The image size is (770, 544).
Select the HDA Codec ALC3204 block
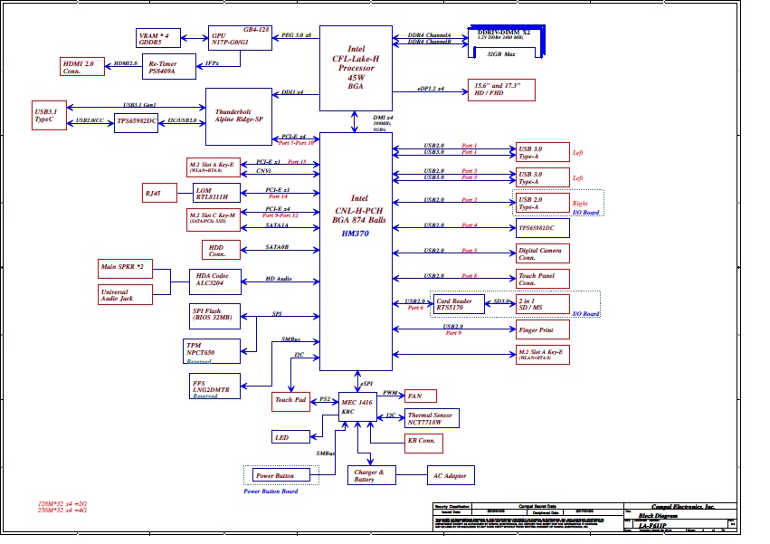point(215,282)
